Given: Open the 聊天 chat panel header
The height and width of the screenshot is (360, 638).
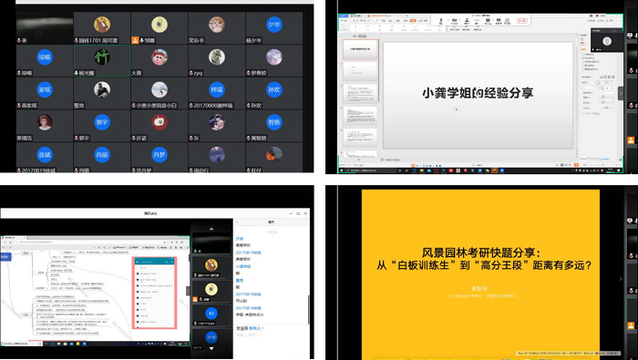Looking at the screenshot, I should point(272,222).
